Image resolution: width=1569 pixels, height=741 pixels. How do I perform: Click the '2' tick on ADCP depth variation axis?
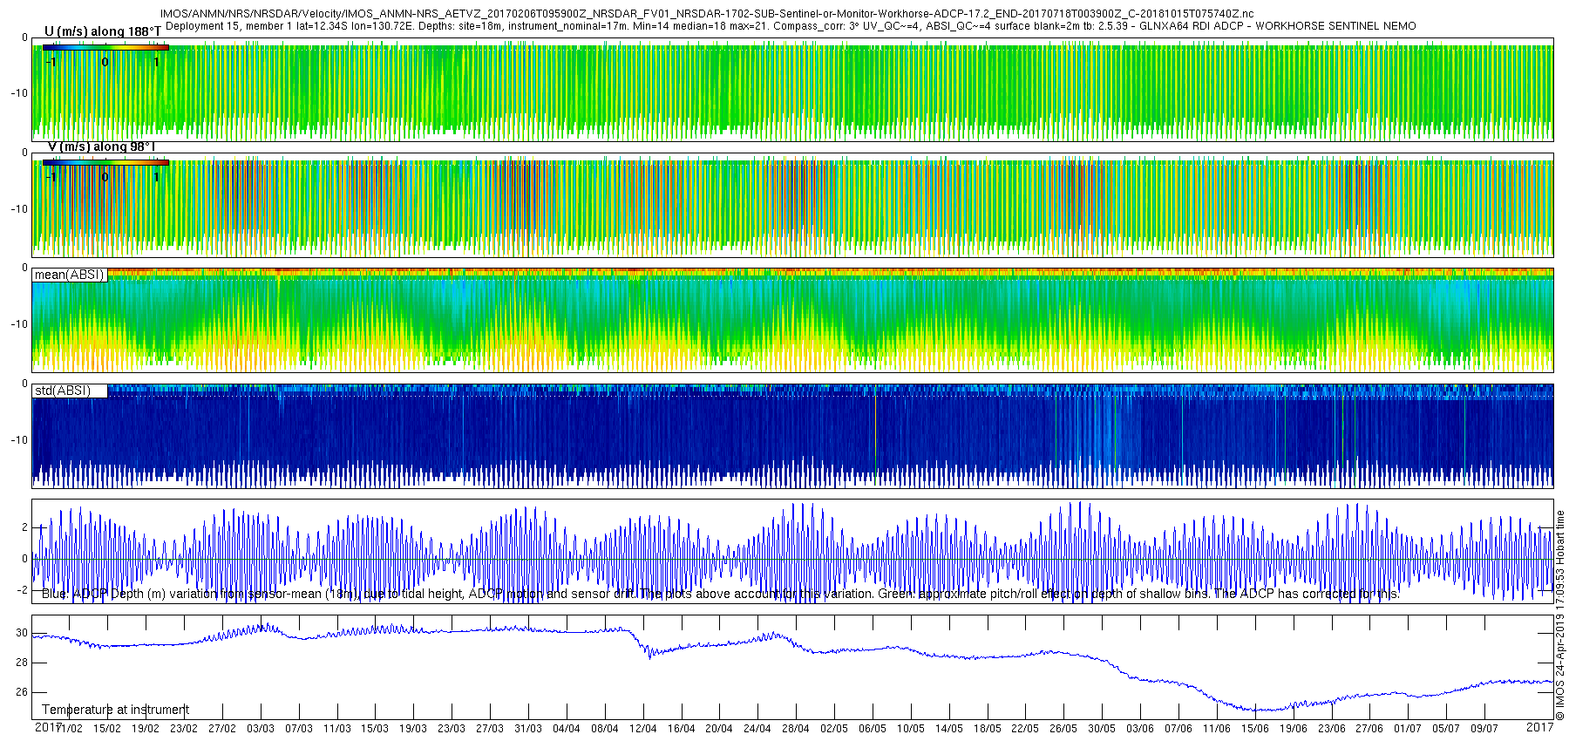24,527
